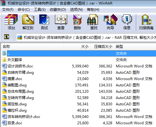Select file name 目录.doc
The image size is (156, 127).
click(15, 123)
